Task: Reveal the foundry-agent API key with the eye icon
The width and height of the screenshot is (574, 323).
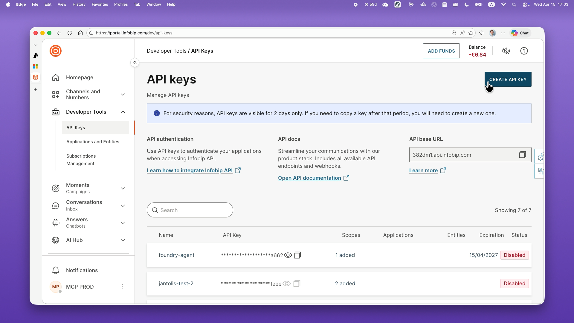Action: pos(288,255)
